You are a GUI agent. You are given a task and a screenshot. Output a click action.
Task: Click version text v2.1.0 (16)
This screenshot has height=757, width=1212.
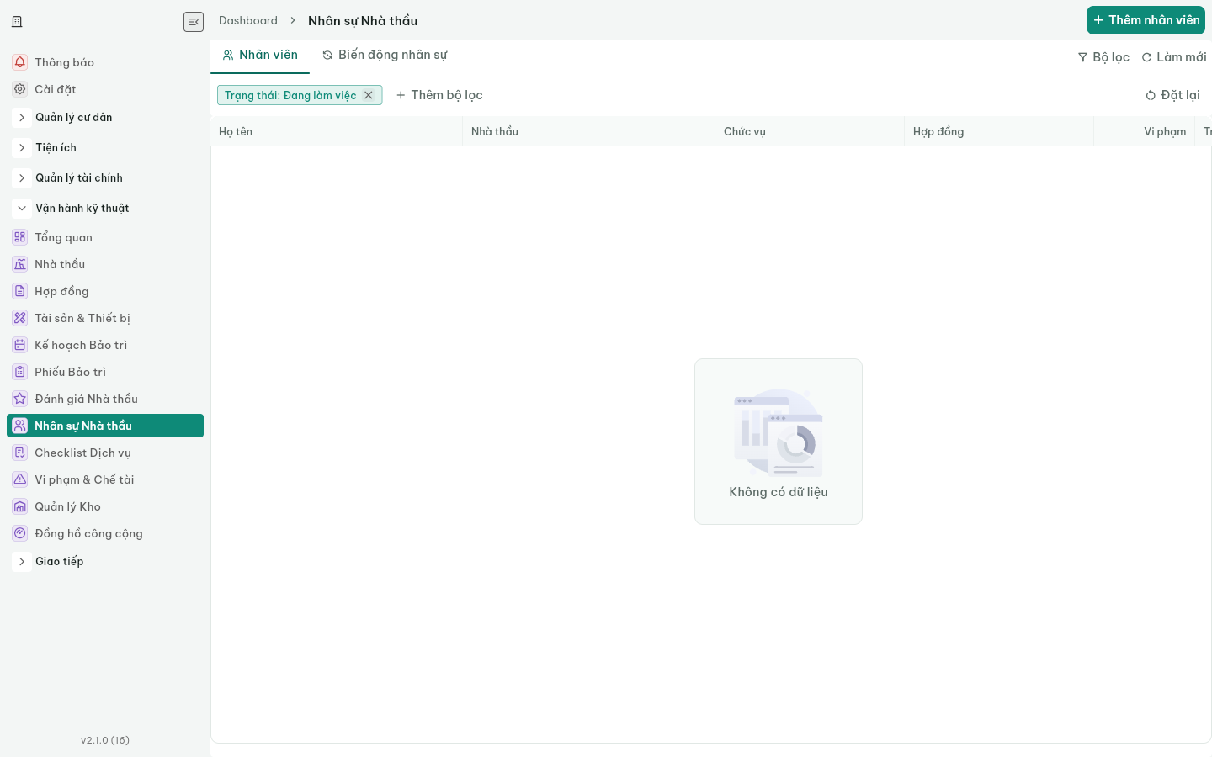[x=105, y=740]
